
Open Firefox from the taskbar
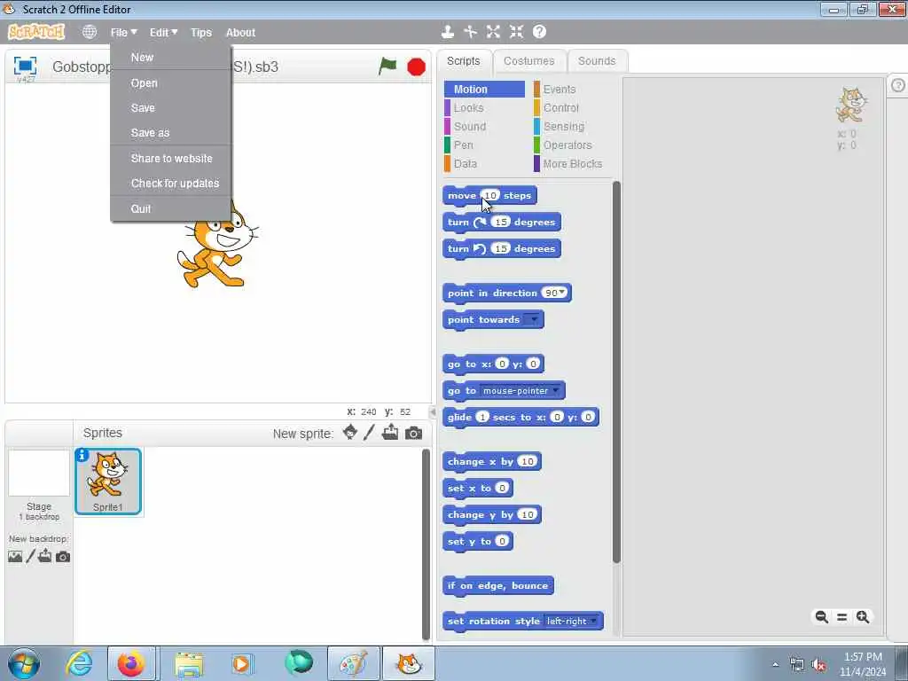(131, 663)
